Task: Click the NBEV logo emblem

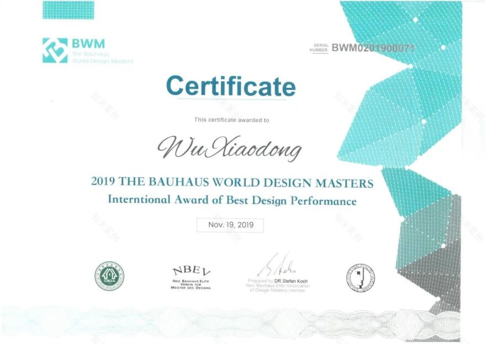Action: pyautogui.click(x=192, y=272)
